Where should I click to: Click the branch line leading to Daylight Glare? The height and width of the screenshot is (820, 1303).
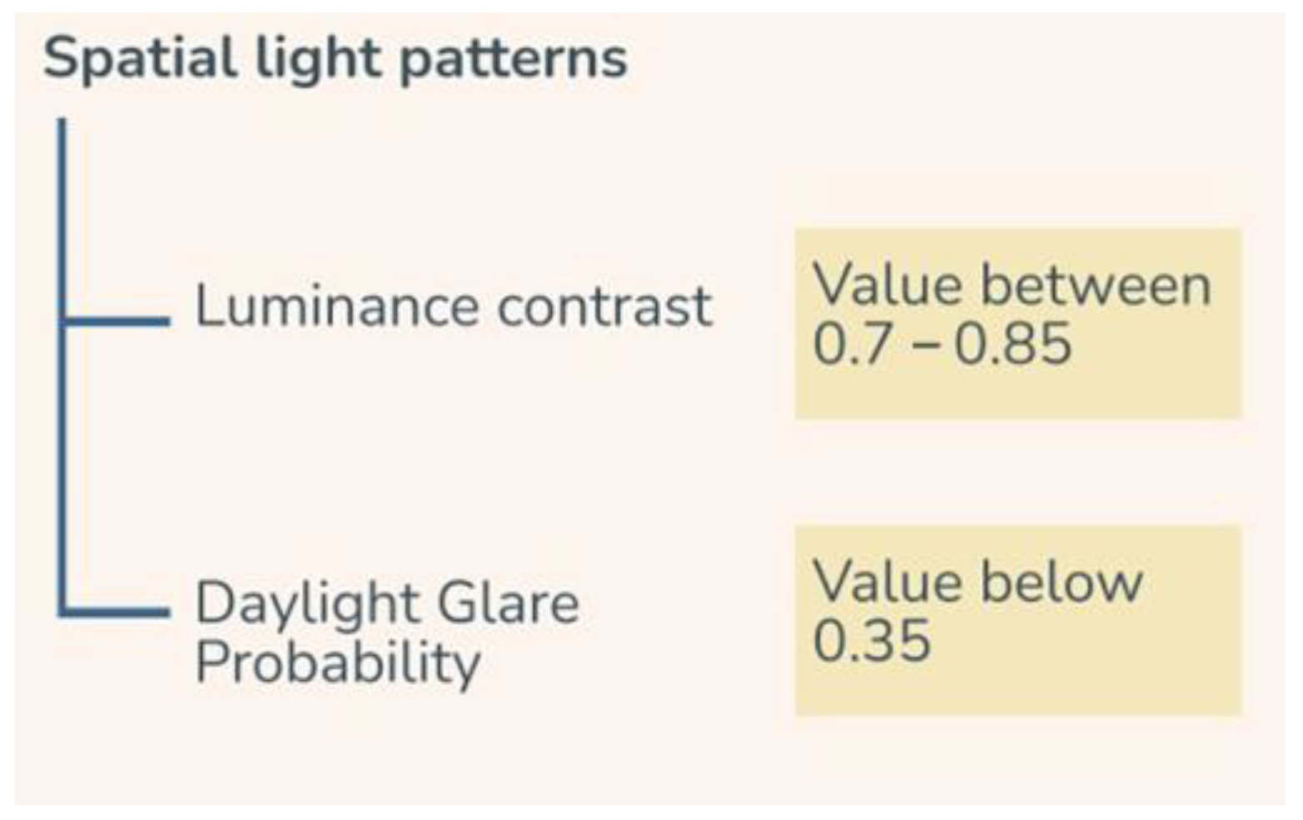[117, 613]
